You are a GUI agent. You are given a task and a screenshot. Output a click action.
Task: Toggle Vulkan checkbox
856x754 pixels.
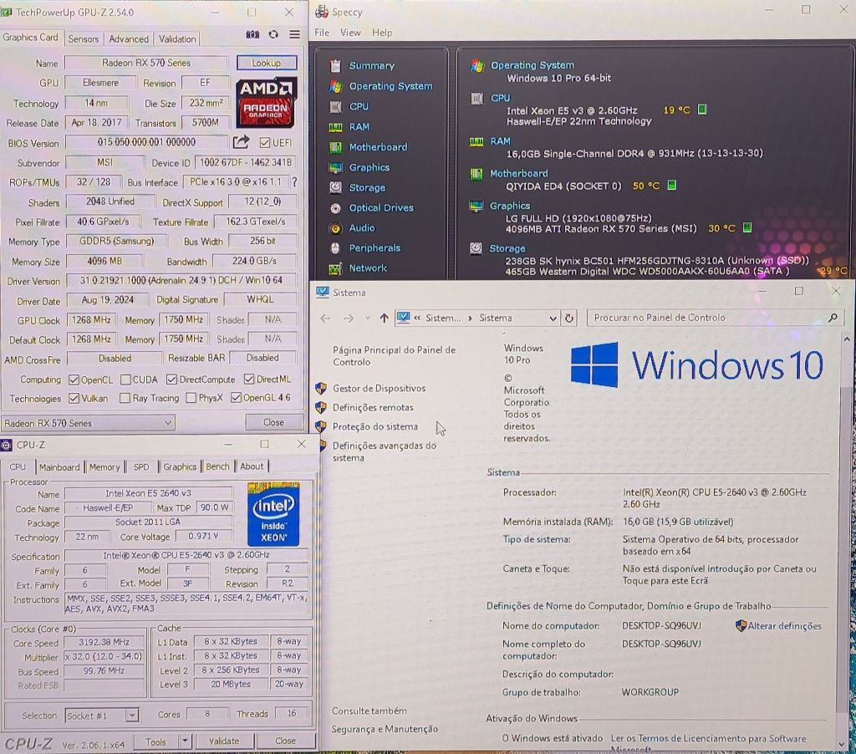pyautogui.click(x=74, y=399)
